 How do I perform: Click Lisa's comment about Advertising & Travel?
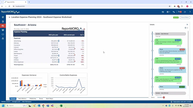(168, 60)
